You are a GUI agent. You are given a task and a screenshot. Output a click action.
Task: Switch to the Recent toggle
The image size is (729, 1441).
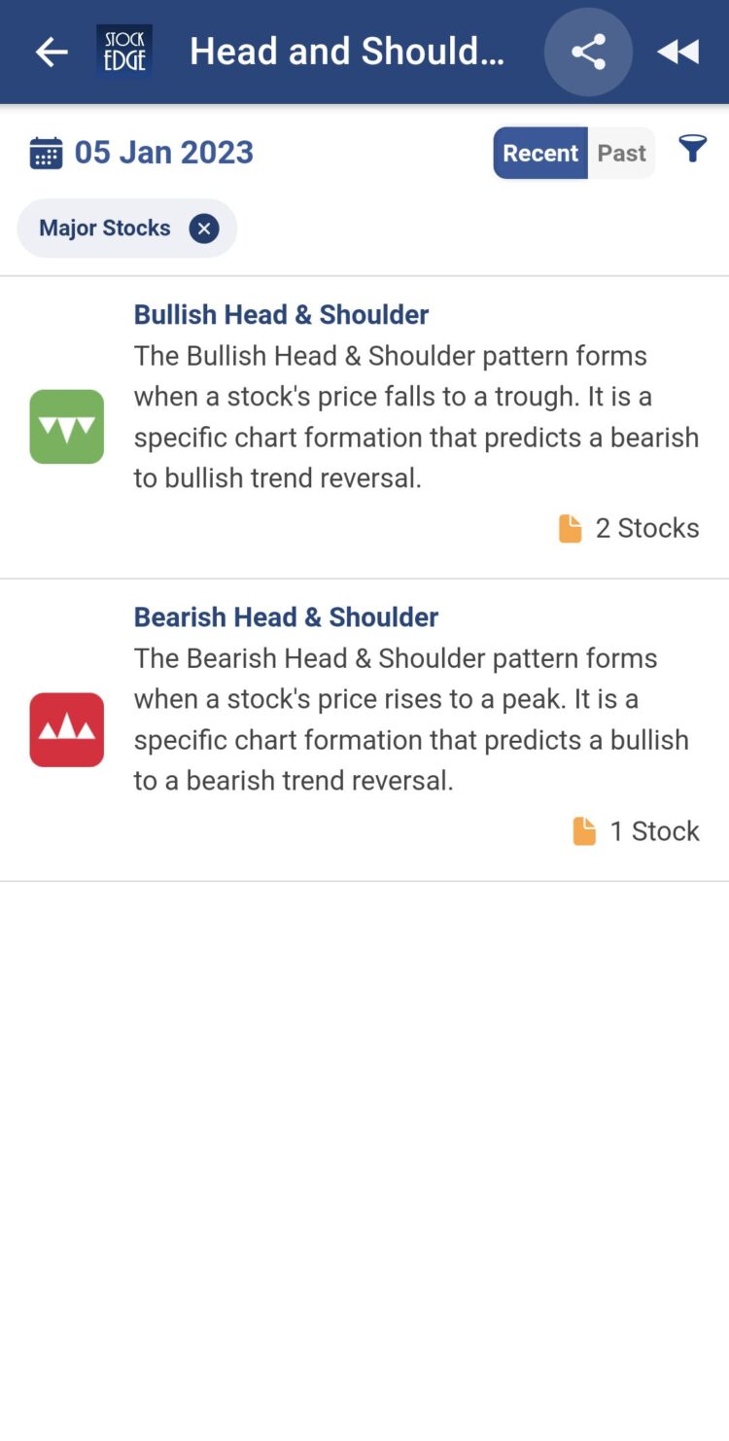[540, 154]
